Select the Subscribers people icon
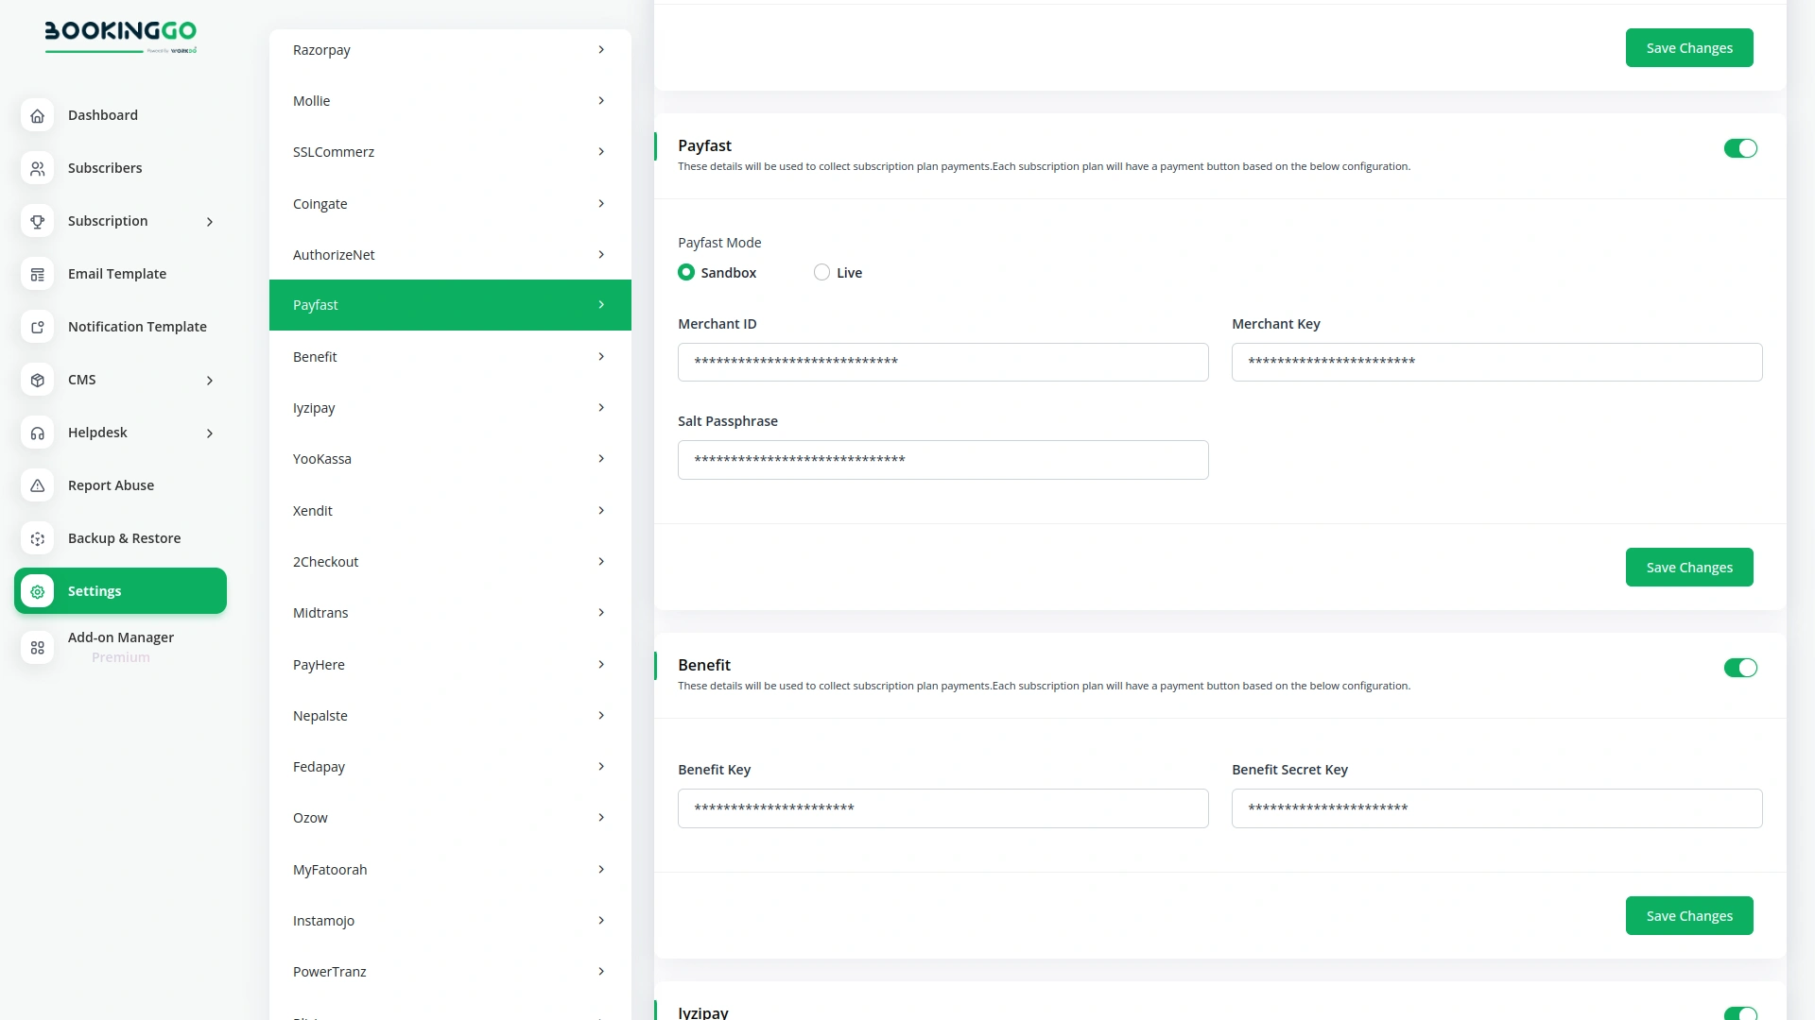 37,168
